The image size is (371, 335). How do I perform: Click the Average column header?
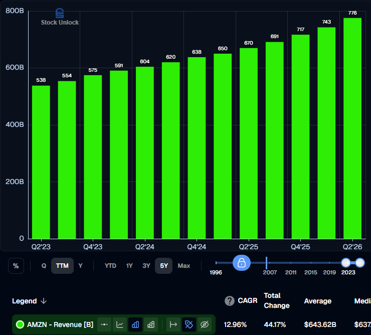tap(317, 301)
